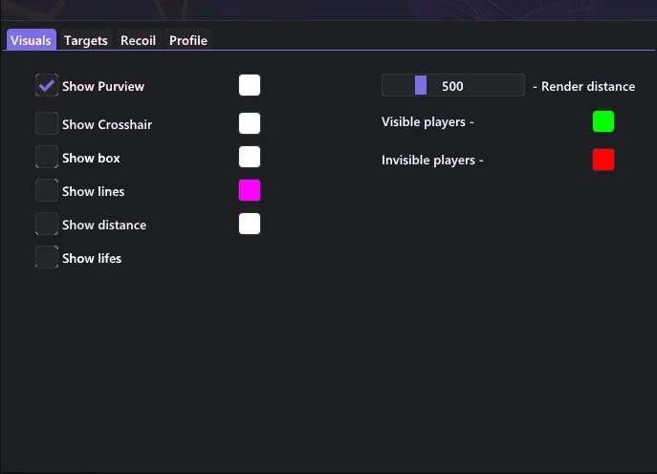Image resolution: width=657 pixels, height=474 pixels.
Task: Open the red Invisible players color swatch
Action: tap(603, 160)
